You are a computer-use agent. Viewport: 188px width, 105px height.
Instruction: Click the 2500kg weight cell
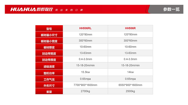pos(130,91)
